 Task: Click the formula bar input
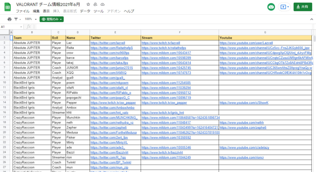coord(173,27)
